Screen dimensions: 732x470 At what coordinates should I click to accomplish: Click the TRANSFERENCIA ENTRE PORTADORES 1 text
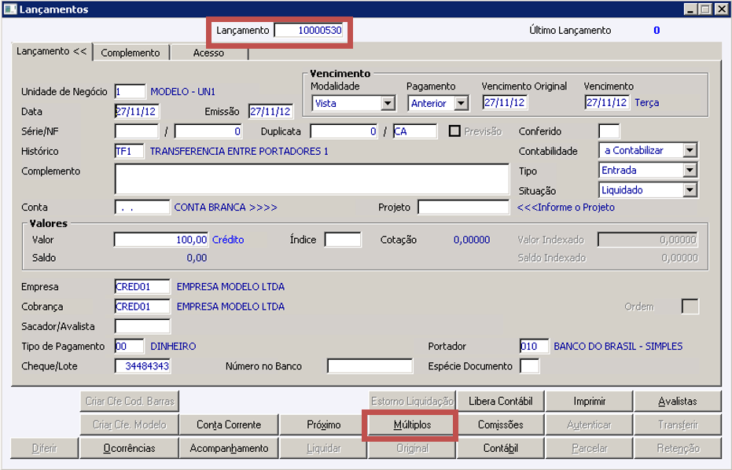pyautogui.click(x=239, y=151)
